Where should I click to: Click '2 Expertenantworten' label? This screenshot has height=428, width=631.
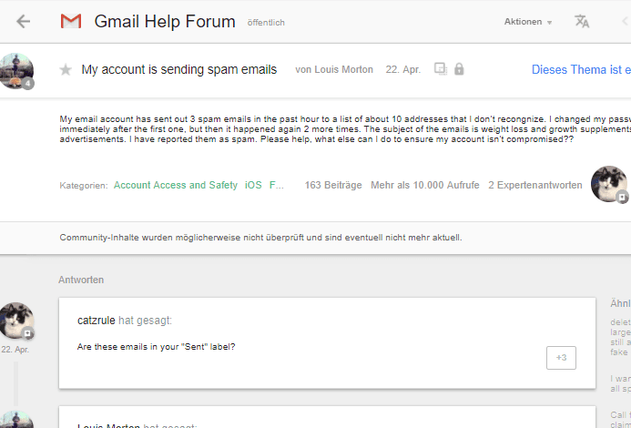(x=535, y=185)
